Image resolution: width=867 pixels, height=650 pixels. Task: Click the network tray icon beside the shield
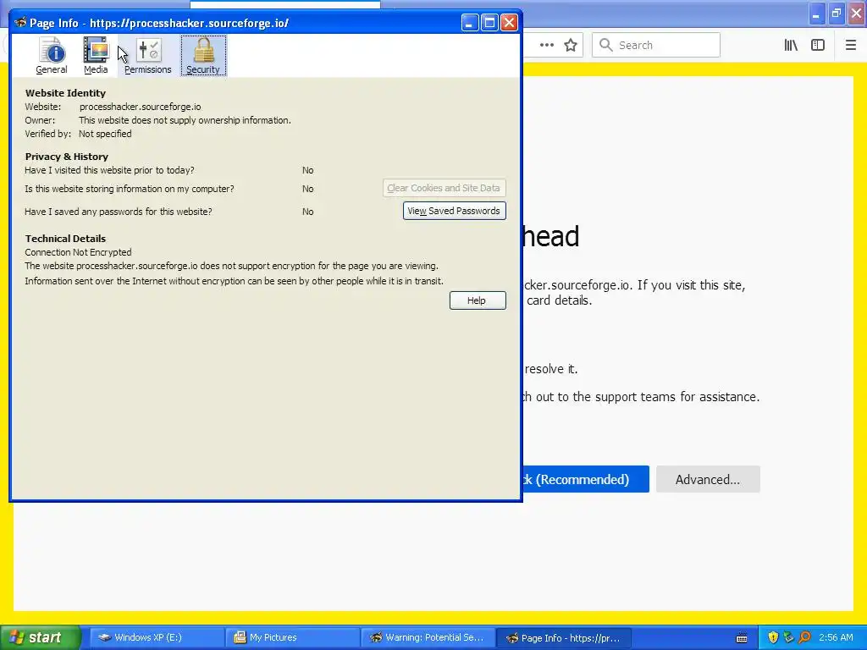coord(788,637)
